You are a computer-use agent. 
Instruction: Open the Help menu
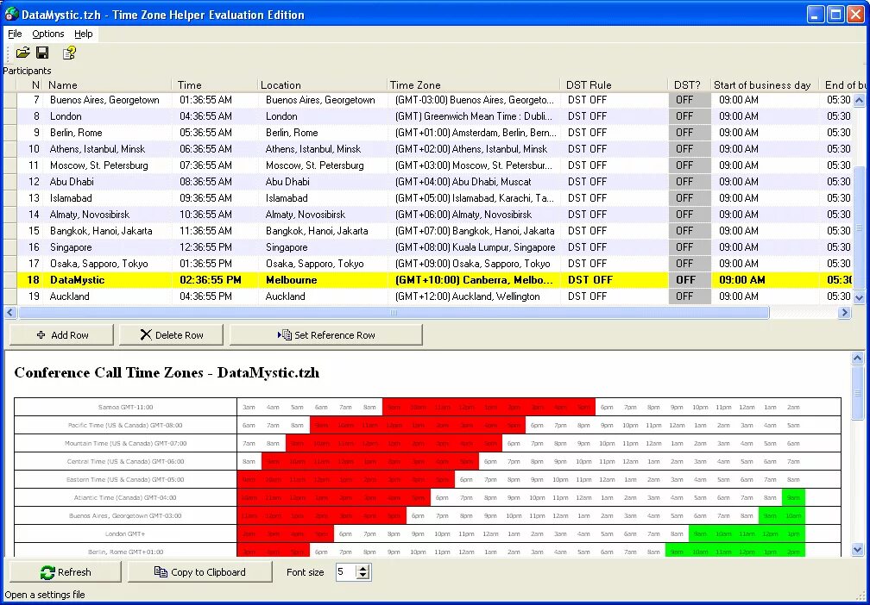click(x=83, y=34)
